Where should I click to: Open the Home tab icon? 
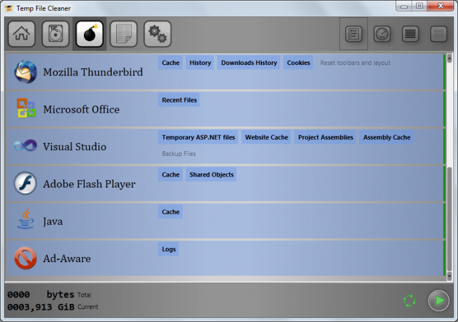point(21,34)
